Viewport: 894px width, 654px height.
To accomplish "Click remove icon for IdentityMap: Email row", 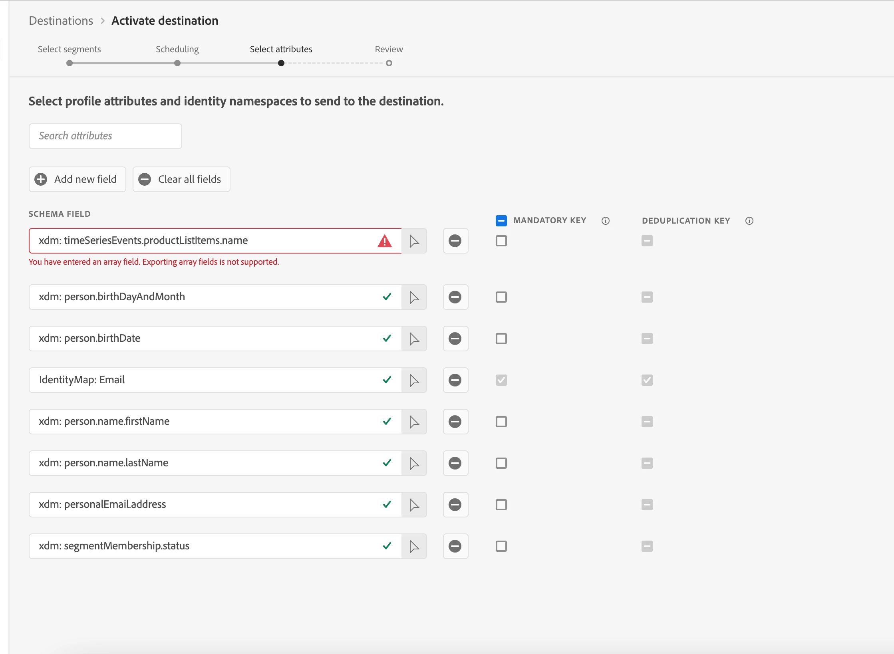I will tap(455, 380).
